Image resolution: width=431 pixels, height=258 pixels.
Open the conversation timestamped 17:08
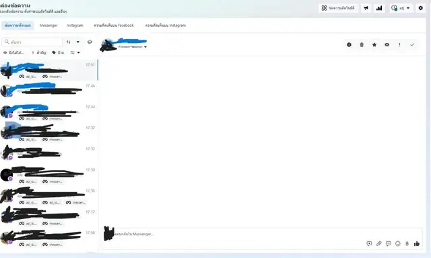49,238
